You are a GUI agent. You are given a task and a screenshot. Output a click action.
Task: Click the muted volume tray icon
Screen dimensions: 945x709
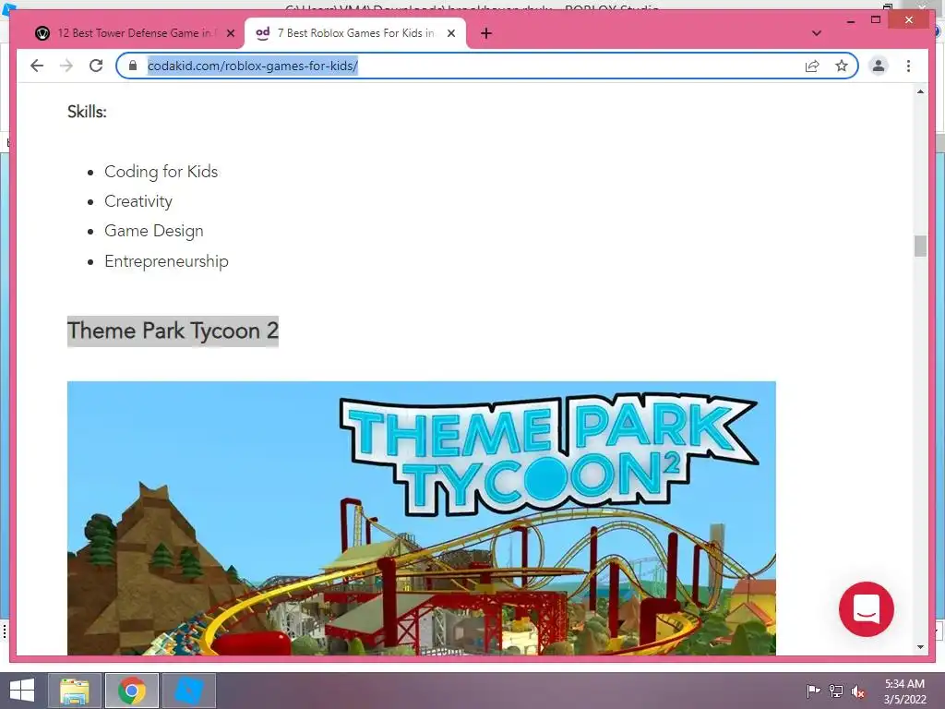(857, 691)
